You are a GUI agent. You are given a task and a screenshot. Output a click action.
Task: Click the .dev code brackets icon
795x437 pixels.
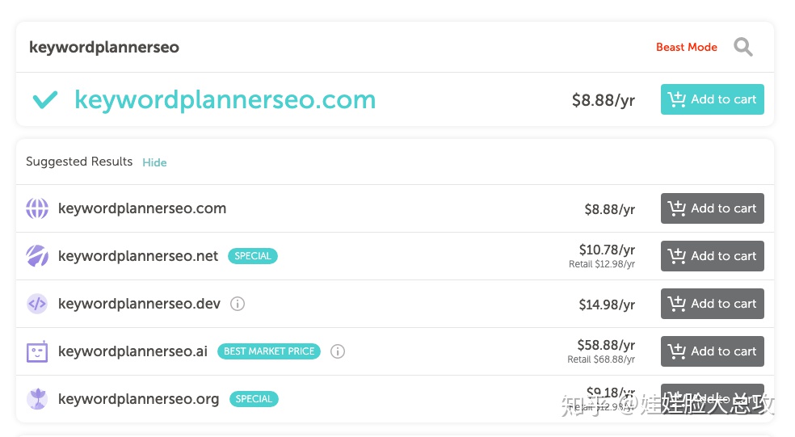pyautogui.click(x=37, y=304)
